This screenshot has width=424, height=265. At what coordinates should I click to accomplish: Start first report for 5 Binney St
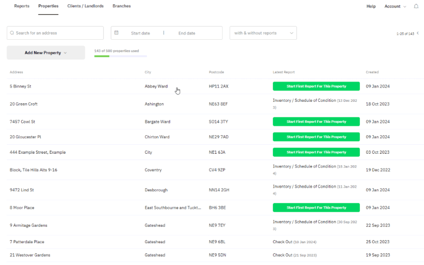[x=316, y=86]
